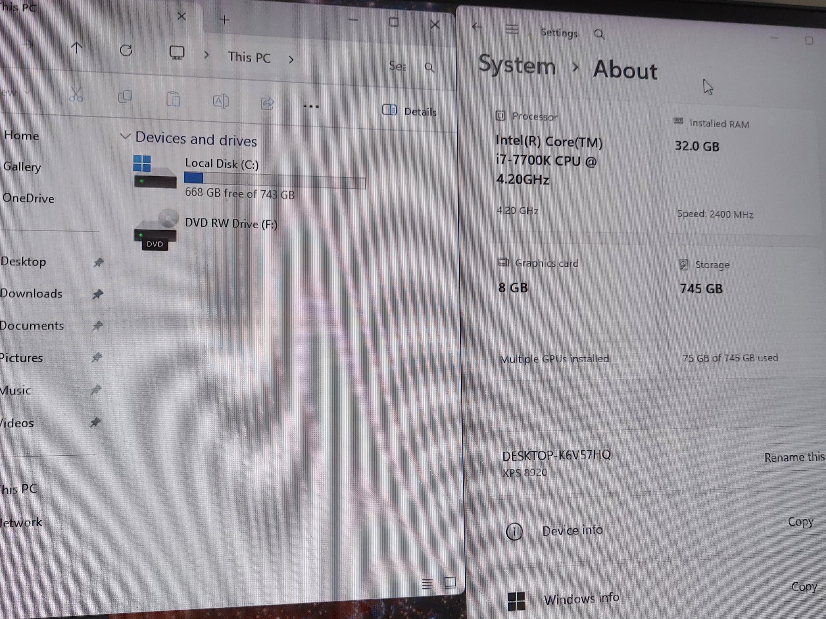Click the Paste clipboard icon
The height and width of the screenshot is (619, 826).
173,99
